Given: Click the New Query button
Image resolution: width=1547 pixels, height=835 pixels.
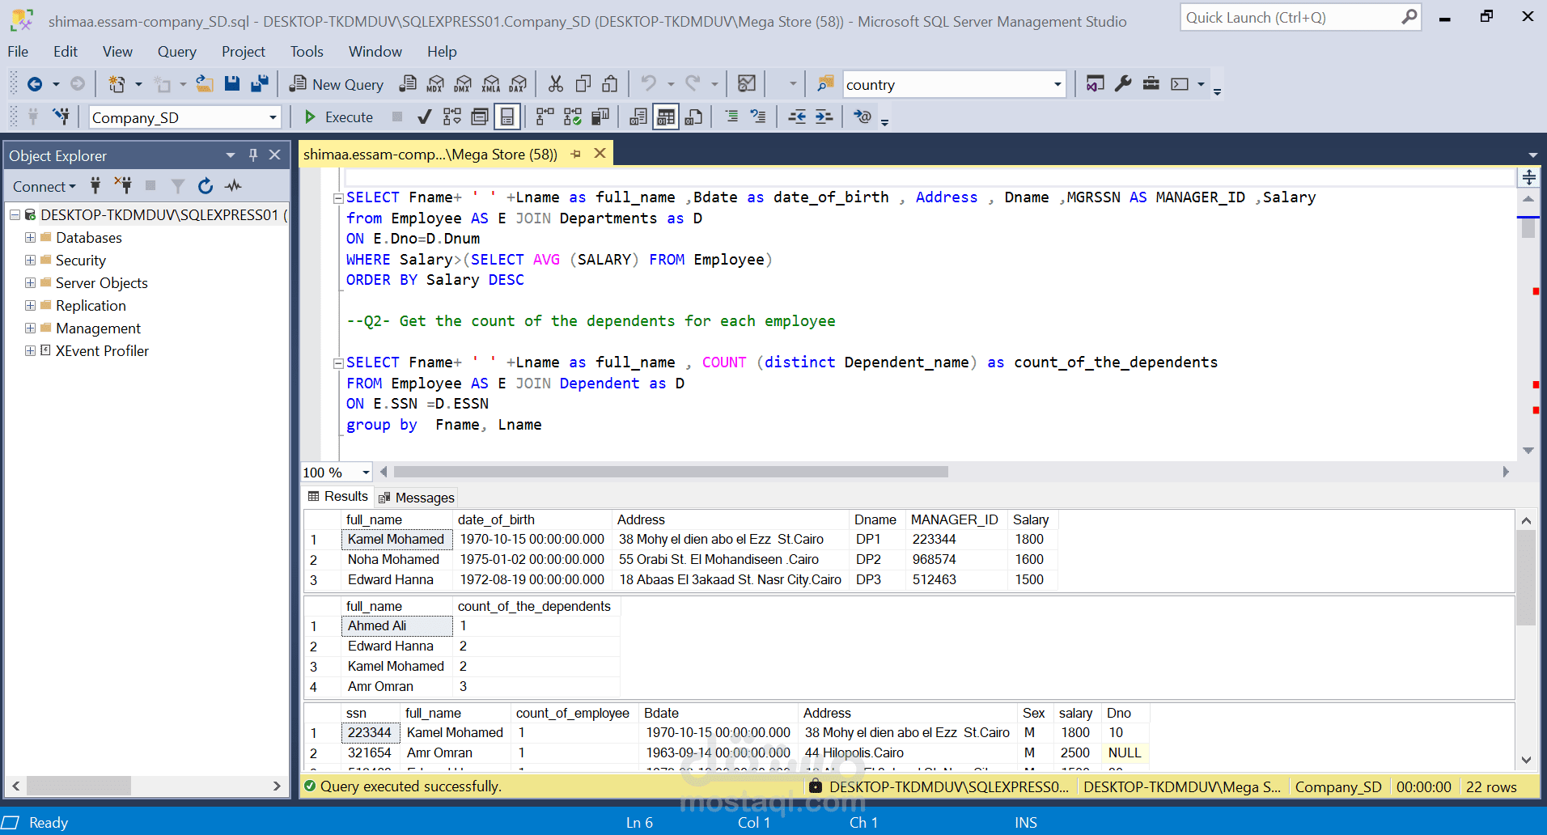Looking at the screenshot, I should (337, 84).
